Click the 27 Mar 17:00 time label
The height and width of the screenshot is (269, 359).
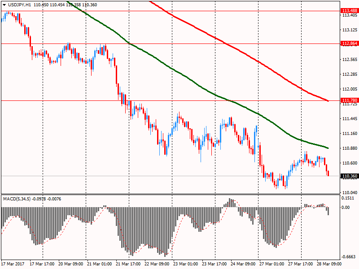click(x=300, y=264)
